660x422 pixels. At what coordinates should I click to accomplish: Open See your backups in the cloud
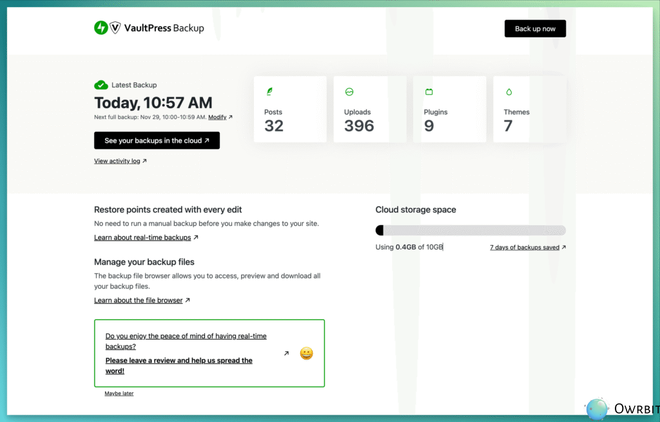[157, 140]
